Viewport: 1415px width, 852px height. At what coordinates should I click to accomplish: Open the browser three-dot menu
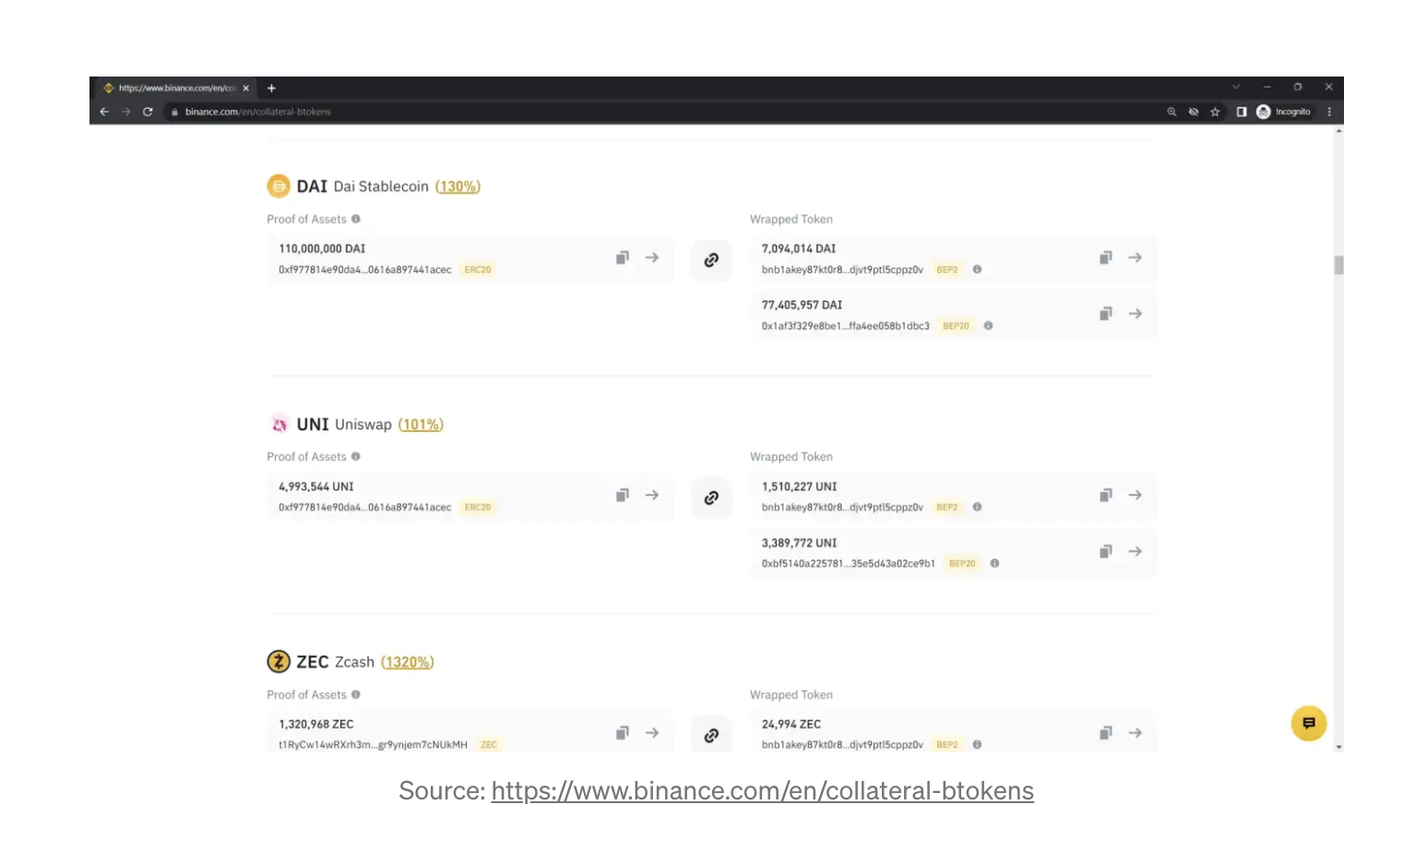click(x=1329, y=112)
